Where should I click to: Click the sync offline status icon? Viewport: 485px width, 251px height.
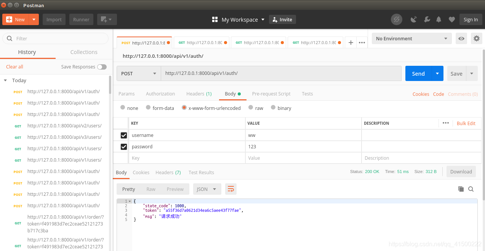397,19
